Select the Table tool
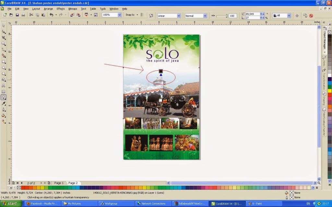 point(4,92)
